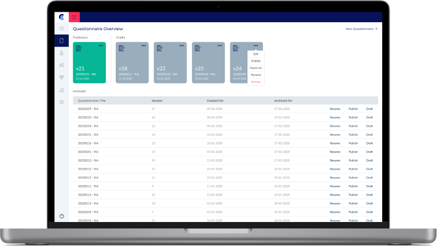Screen dimensions: 437x246
Task: Click the Archived On column header
Action: point(283,101)
